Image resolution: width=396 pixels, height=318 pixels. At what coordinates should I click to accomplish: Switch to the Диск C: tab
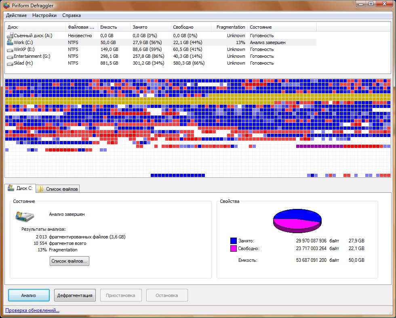[x=20, y=188]
